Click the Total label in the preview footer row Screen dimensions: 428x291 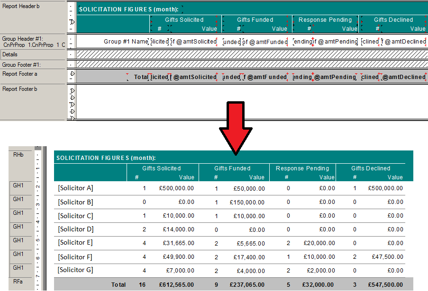click(118, 285)
